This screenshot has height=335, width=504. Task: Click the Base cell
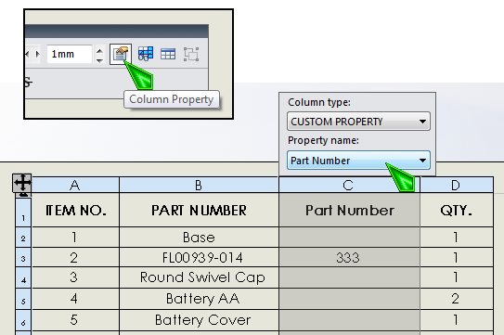point(199,238)
